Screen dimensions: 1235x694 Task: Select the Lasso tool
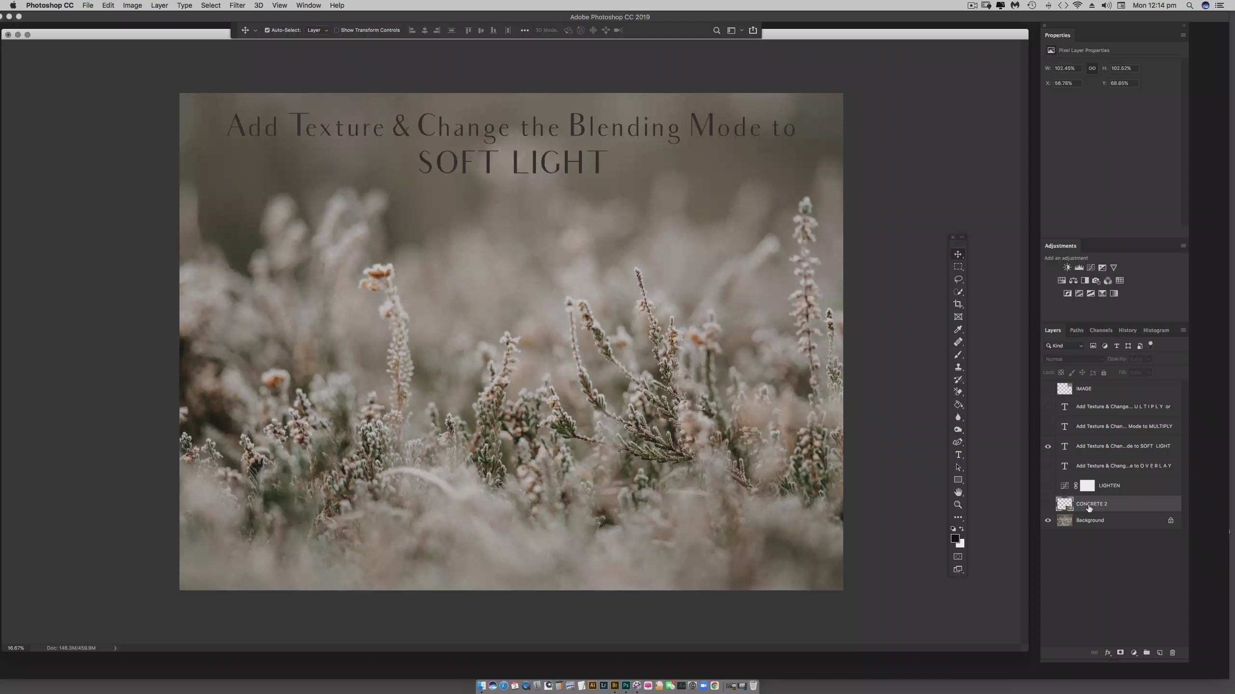pyautogui.click(x=958, y=279)
